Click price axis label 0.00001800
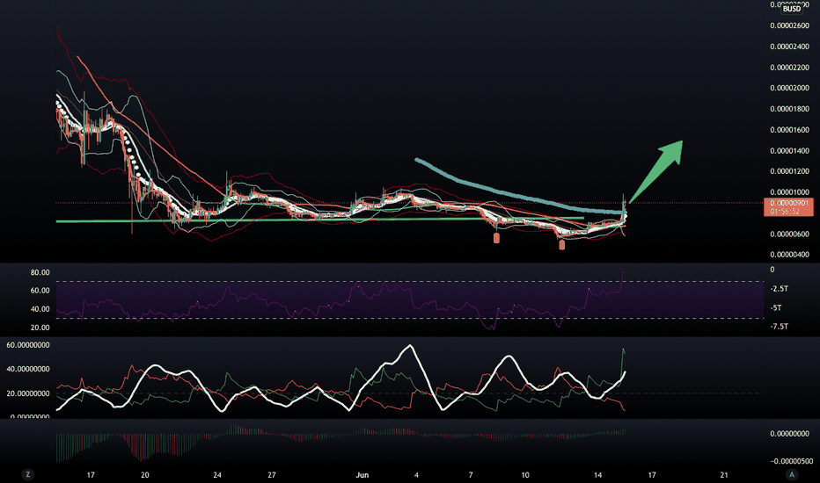820x483 pixels. 790,109
